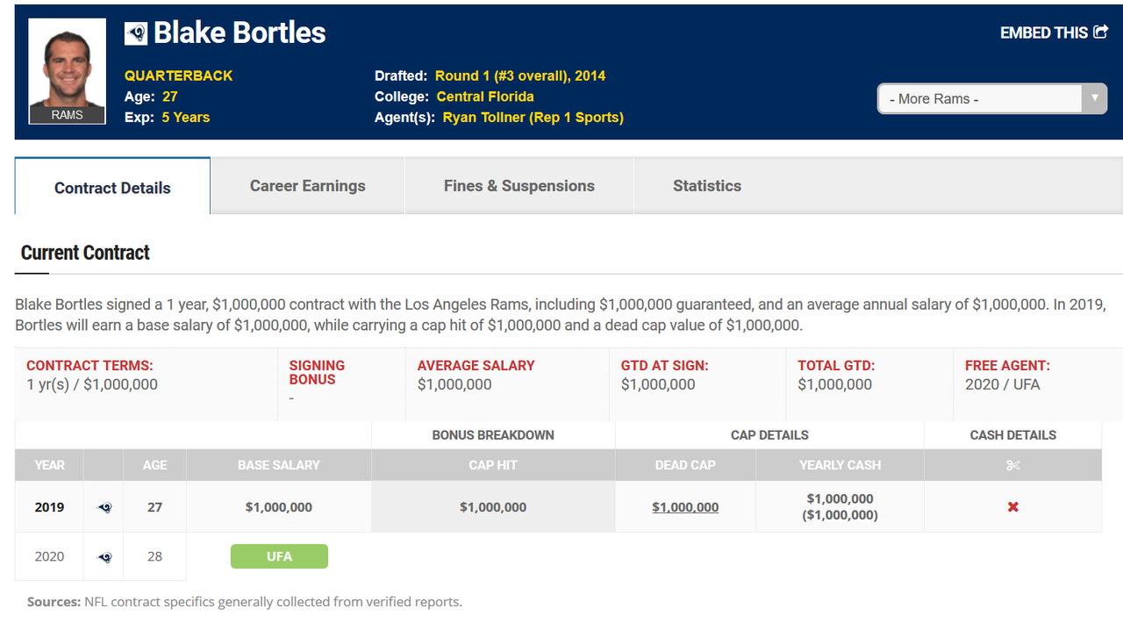Image resolution: width=1123 pixels, height=630 pixels.
Task: Select the Contract Details tab
Action: (112, 188)
